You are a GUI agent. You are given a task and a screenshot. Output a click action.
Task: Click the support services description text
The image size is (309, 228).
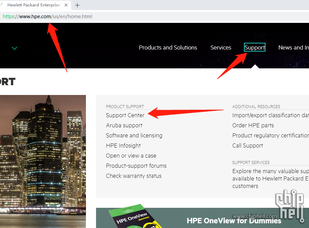pos(271,178)
